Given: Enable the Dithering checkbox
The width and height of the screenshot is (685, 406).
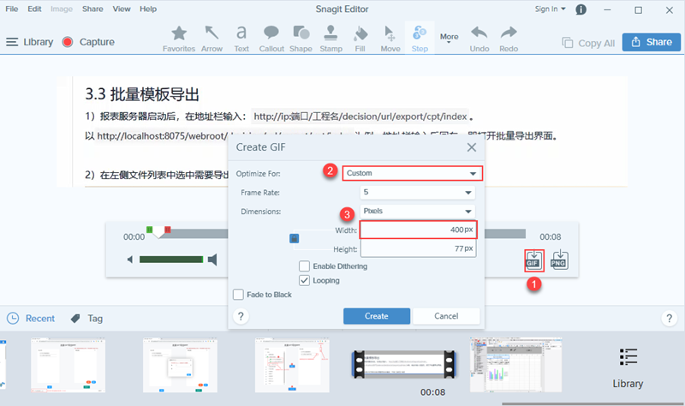Looking at the screenshot, I should (x=305, y=266).
